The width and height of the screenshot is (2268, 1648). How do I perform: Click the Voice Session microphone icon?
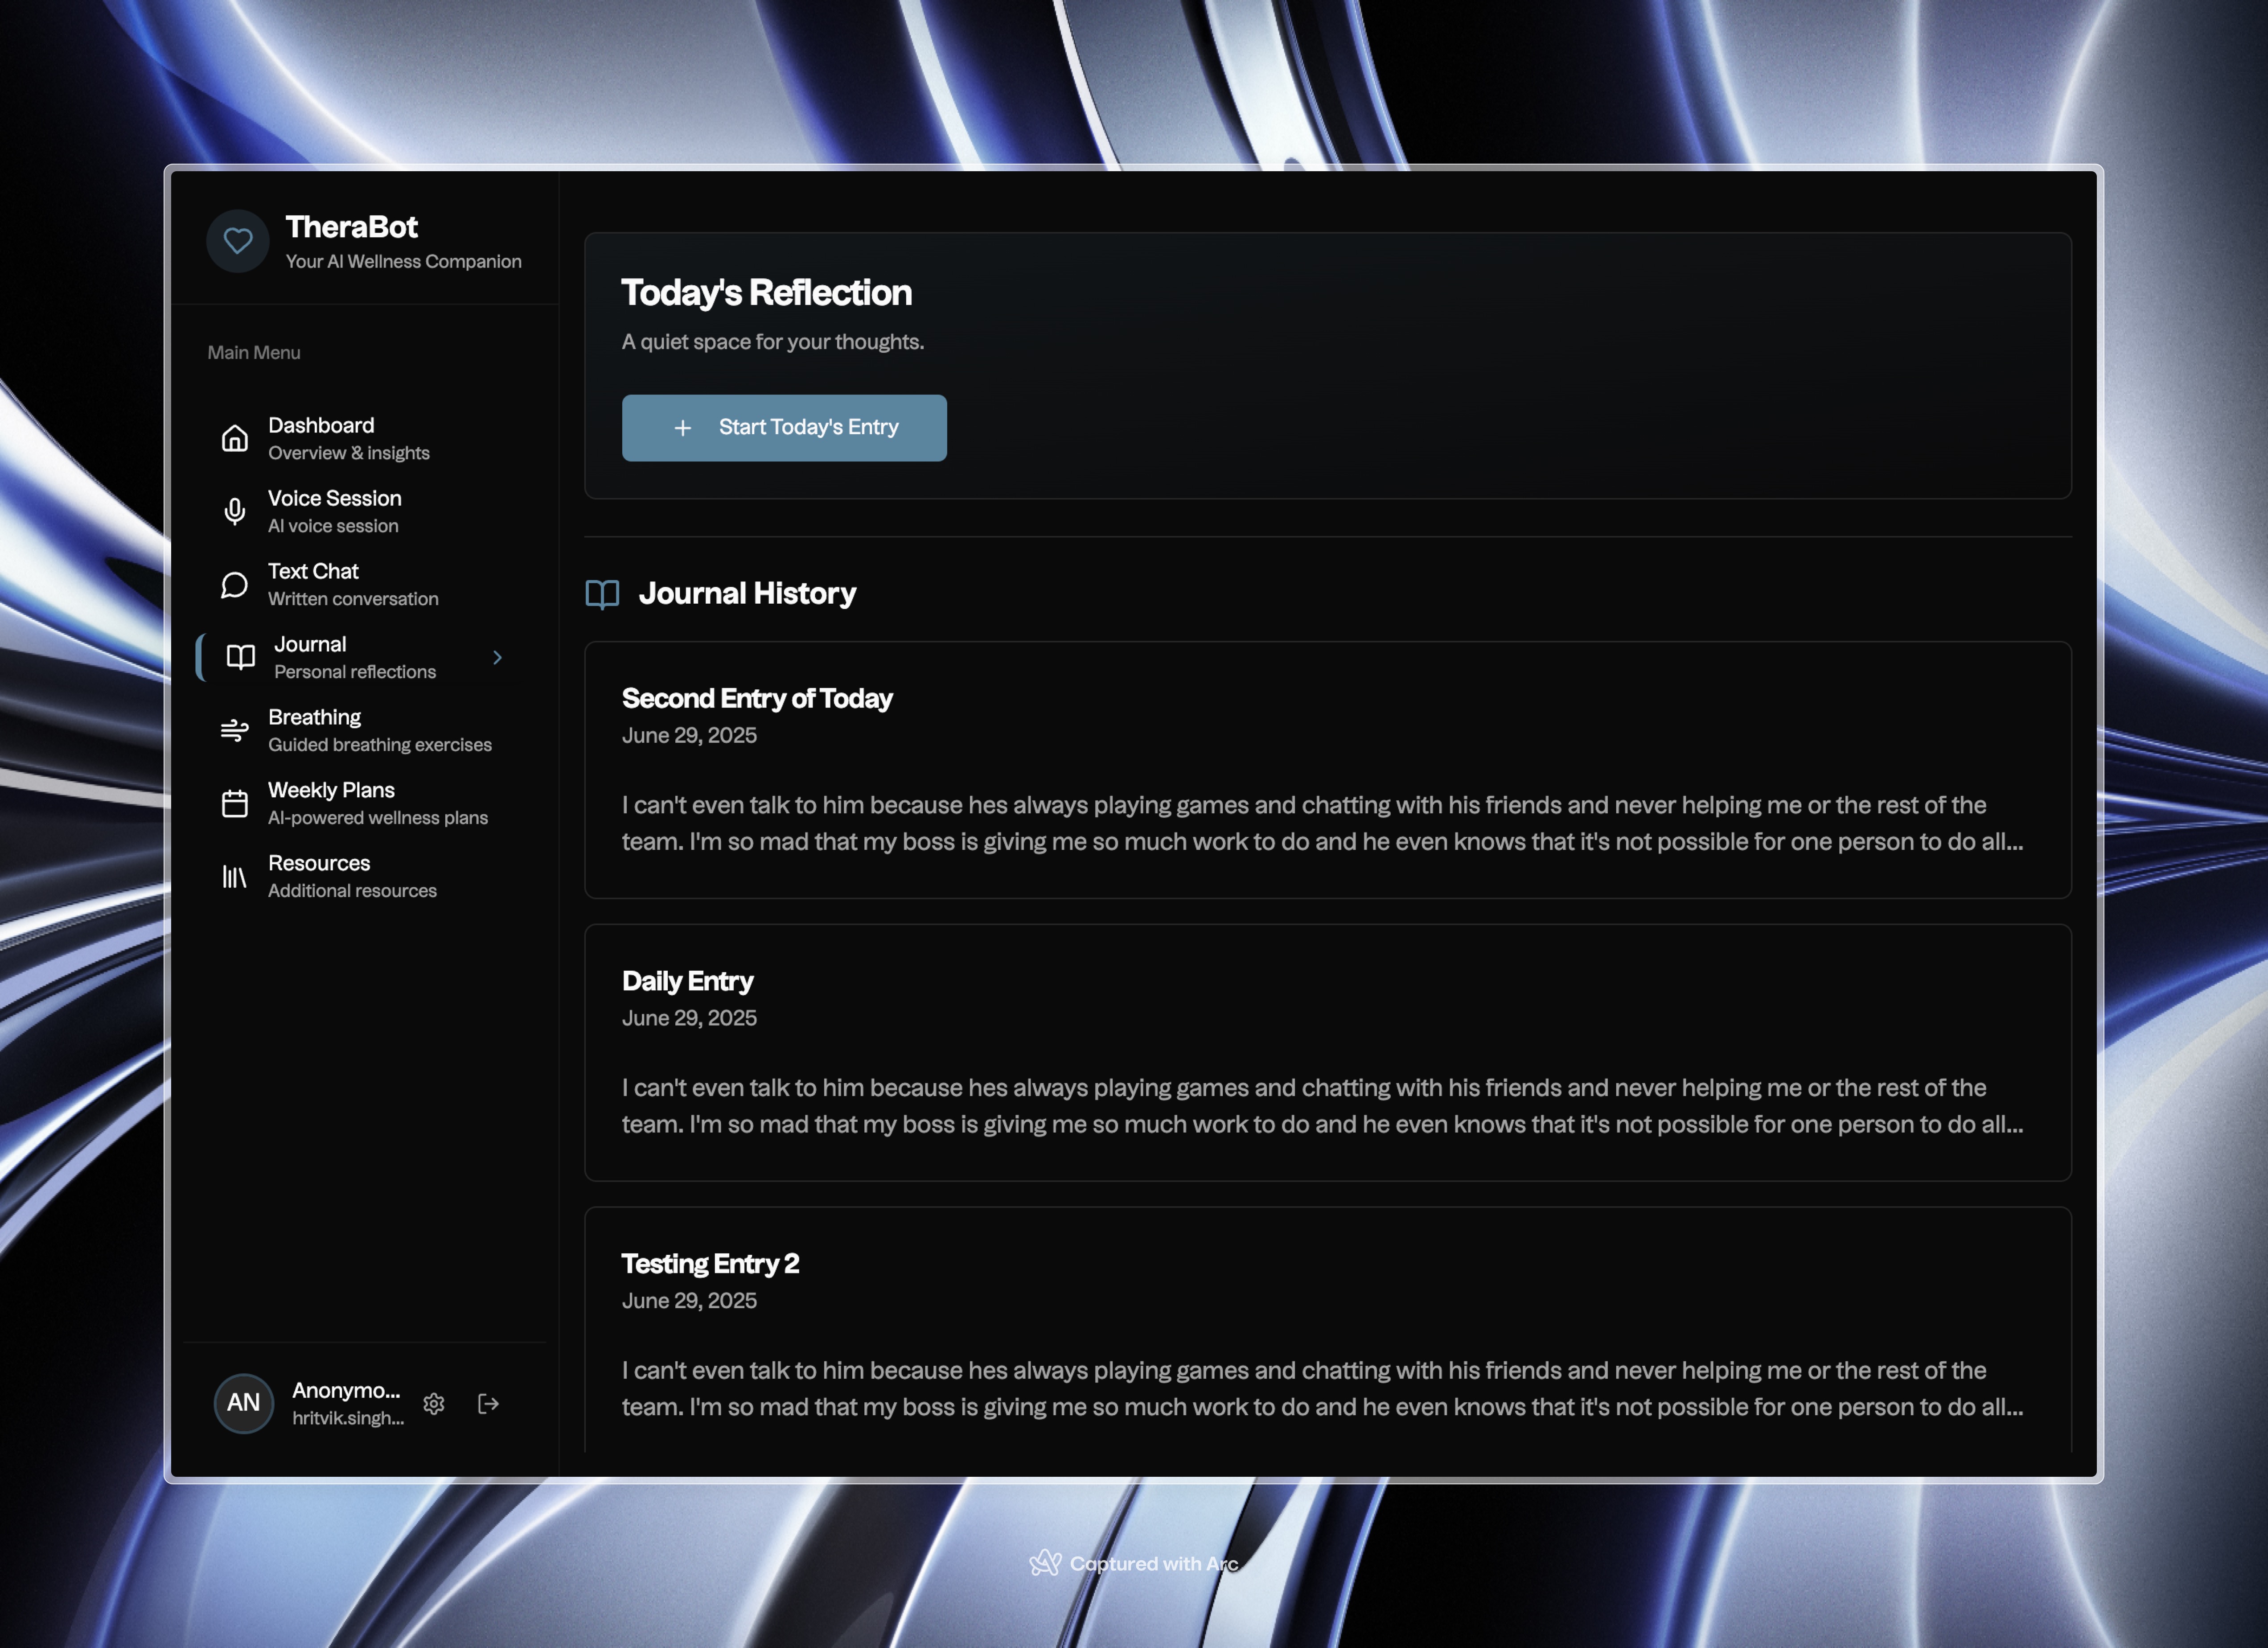[x=235, y=512]
